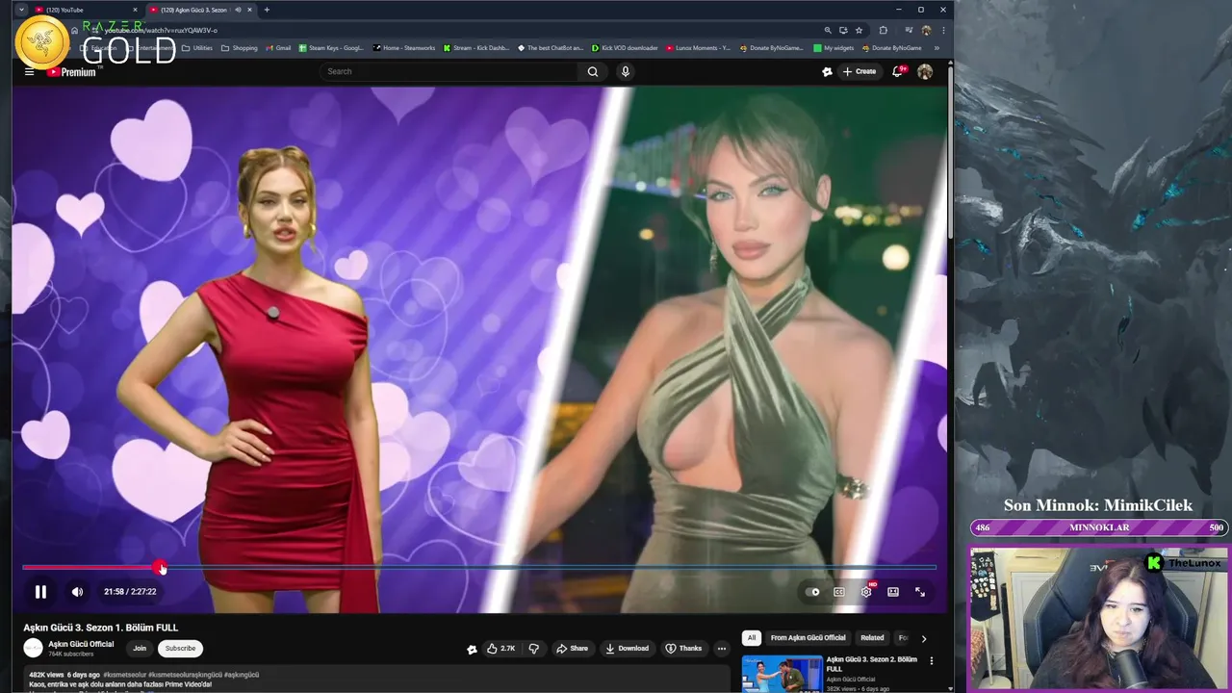Bookmark this page with the star icon
The image size is (1232, 693).
859,30
